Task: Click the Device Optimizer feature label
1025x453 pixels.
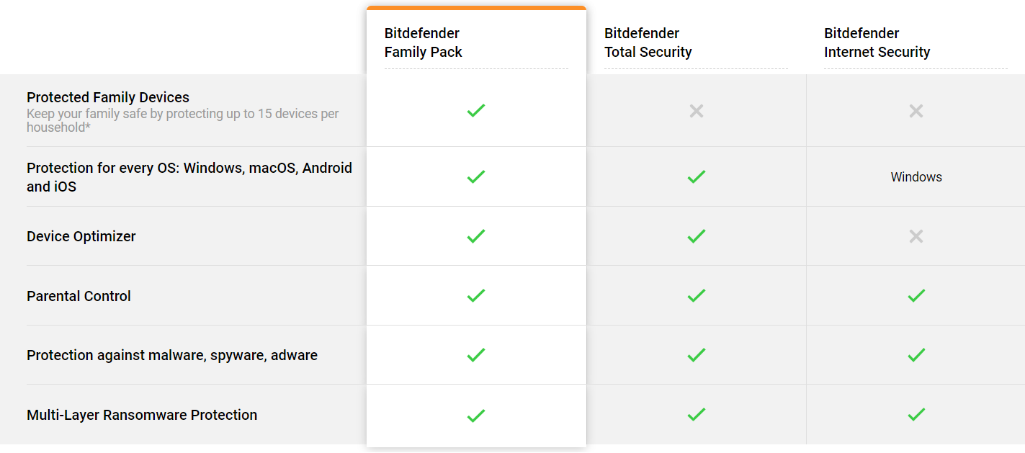Action: 81,236
